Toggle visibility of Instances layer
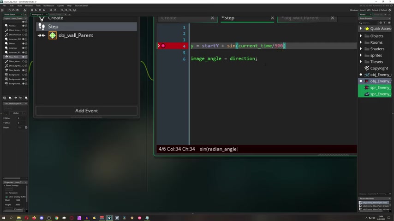The height and width of the screenshot is (221, 394). [x=24, y=48]
